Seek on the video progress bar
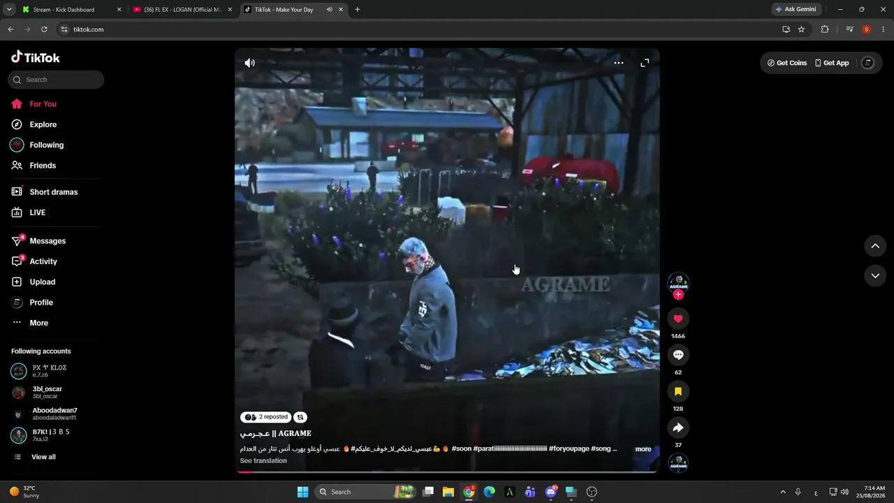The image size is (894, 503). (x=447, y=472)
